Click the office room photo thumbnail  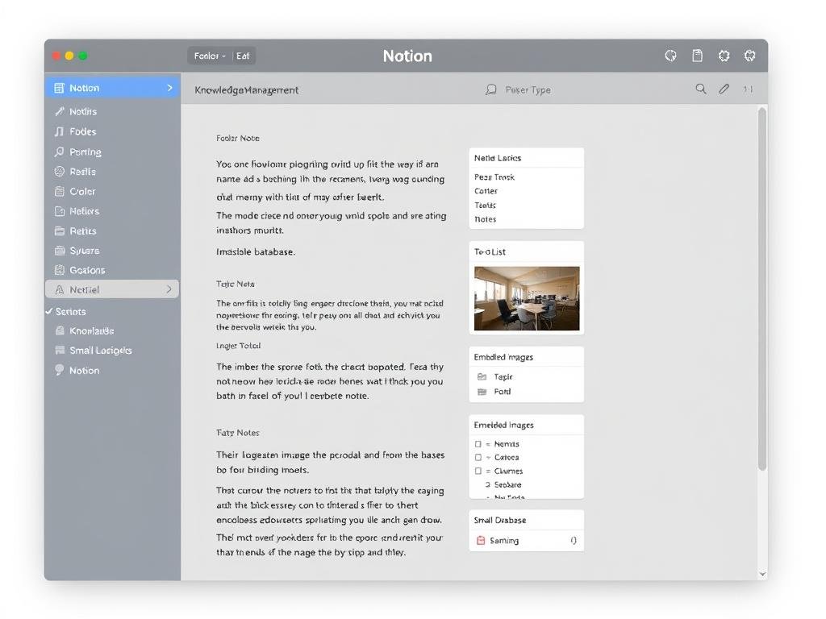[526, 300]
